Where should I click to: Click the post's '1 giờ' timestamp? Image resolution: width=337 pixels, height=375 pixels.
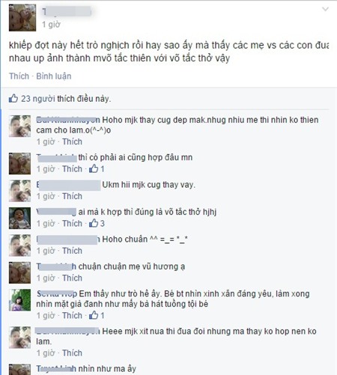[51, 25]
